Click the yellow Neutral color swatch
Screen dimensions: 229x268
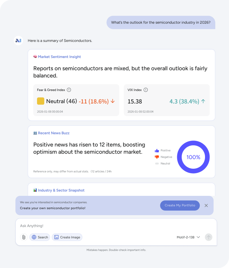tap(40, 101)
